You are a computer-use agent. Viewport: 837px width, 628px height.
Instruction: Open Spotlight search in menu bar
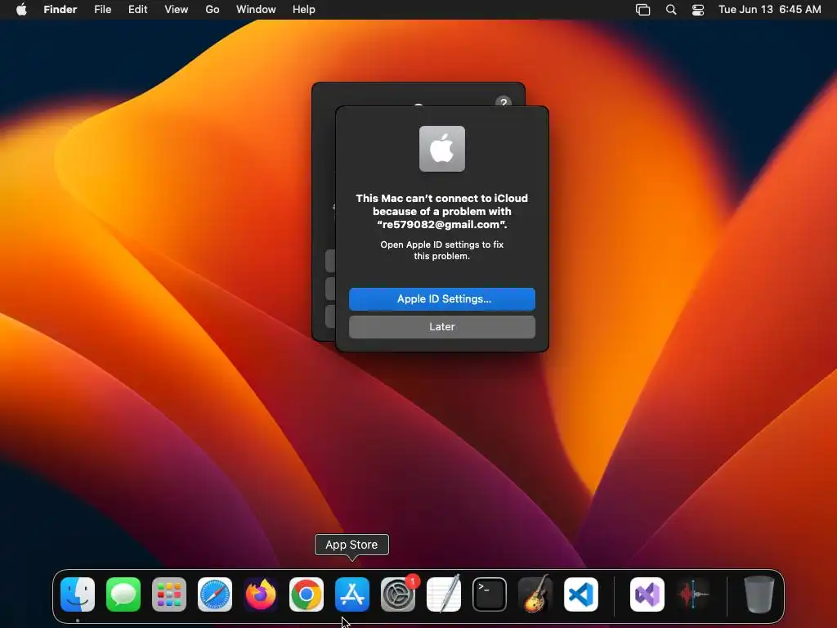pos(671,10)
